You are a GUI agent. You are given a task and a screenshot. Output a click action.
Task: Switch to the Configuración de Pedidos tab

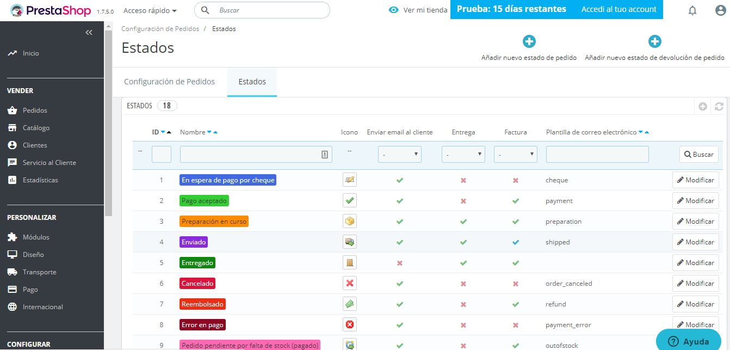(169, 81)
